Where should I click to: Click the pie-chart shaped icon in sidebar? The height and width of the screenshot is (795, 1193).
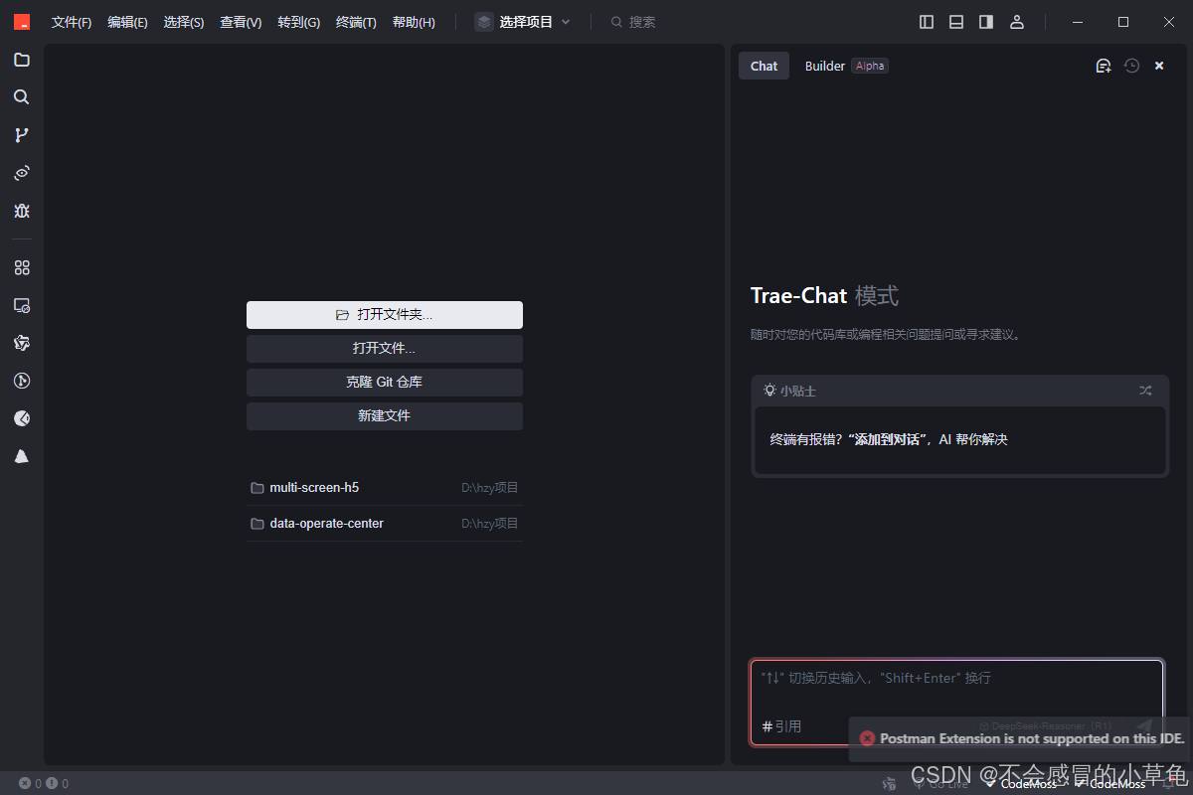coord(21,418)
